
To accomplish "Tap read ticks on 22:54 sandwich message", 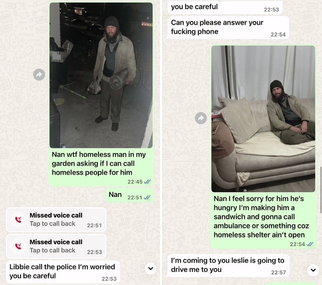I will click(310, 244).
